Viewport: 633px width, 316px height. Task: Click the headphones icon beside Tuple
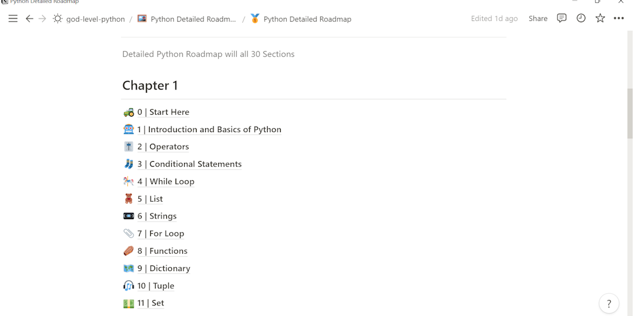coord(129,286)
